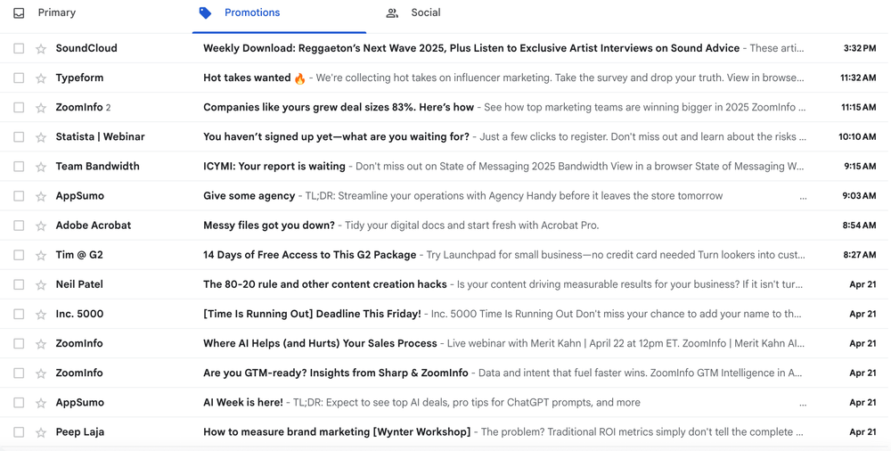Viewport: 891px width, 451px height.
Task: Check the Statista Webinar email box
Action: click(19, 137)
